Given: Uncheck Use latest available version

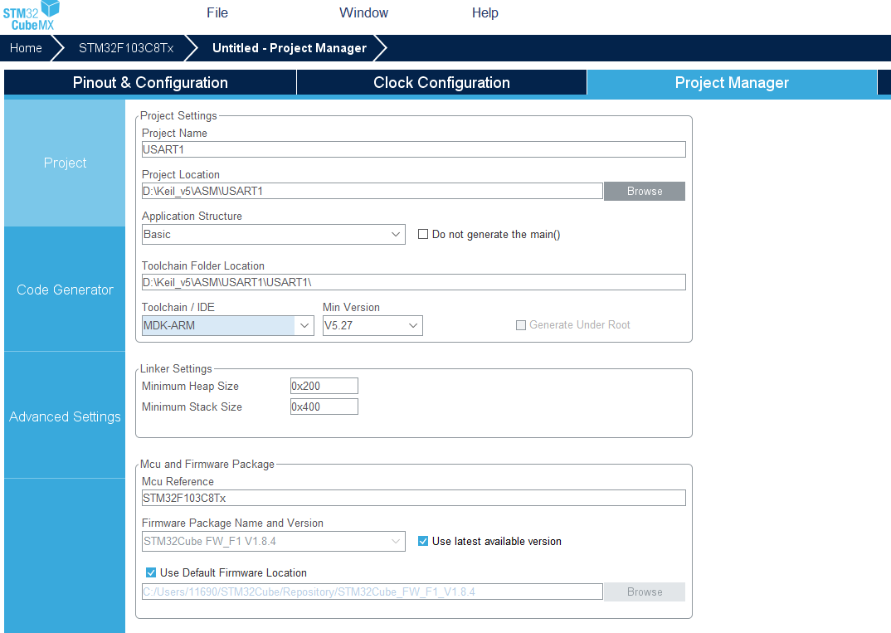Looking at the screenshot, I should [x=423, y=541].
